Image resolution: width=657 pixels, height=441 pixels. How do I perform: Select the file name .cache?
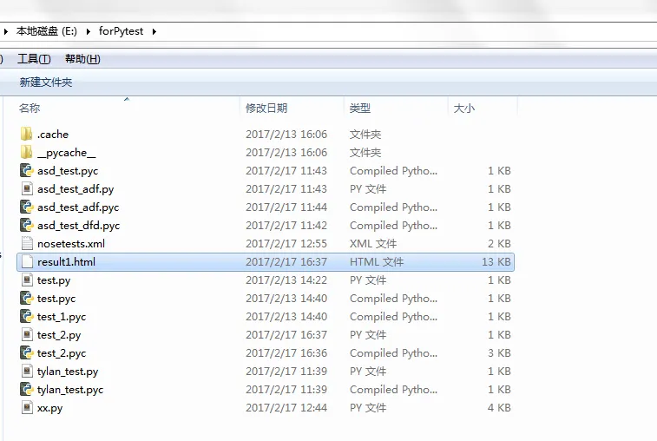click(53, 135)
